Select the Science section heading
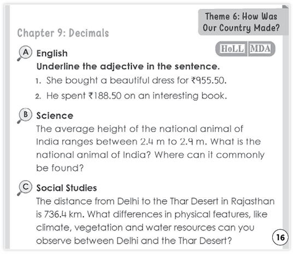 pyautogui.click(x=55, y=116)
